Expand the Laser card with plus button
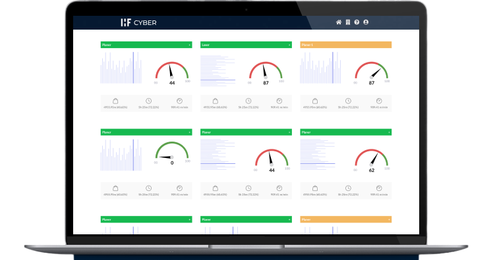Screen dimensions: 493x260 tap(289, 45)
